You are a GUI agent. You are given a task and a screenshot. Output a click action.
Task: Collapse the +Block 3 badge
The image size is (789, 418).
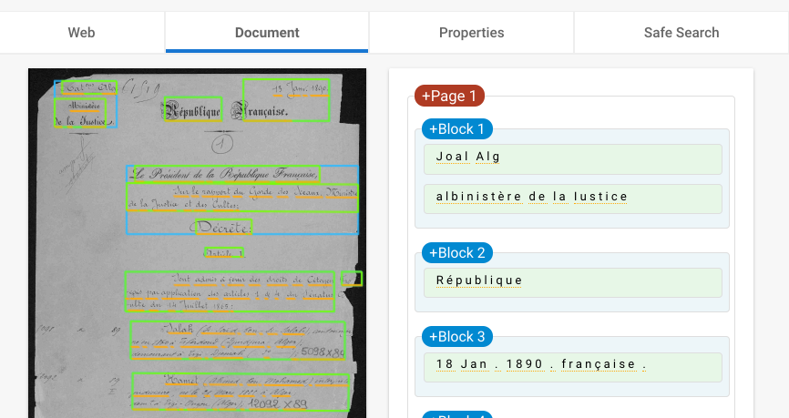[456, 337]
